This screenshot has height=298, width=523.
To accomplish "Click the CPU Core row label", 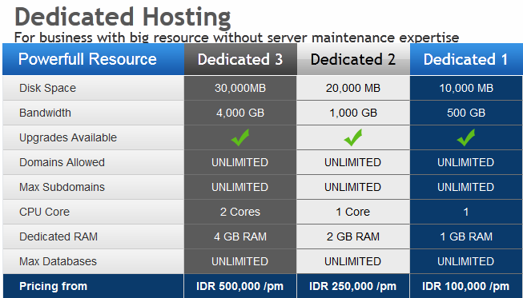I will tap(44, 212).
